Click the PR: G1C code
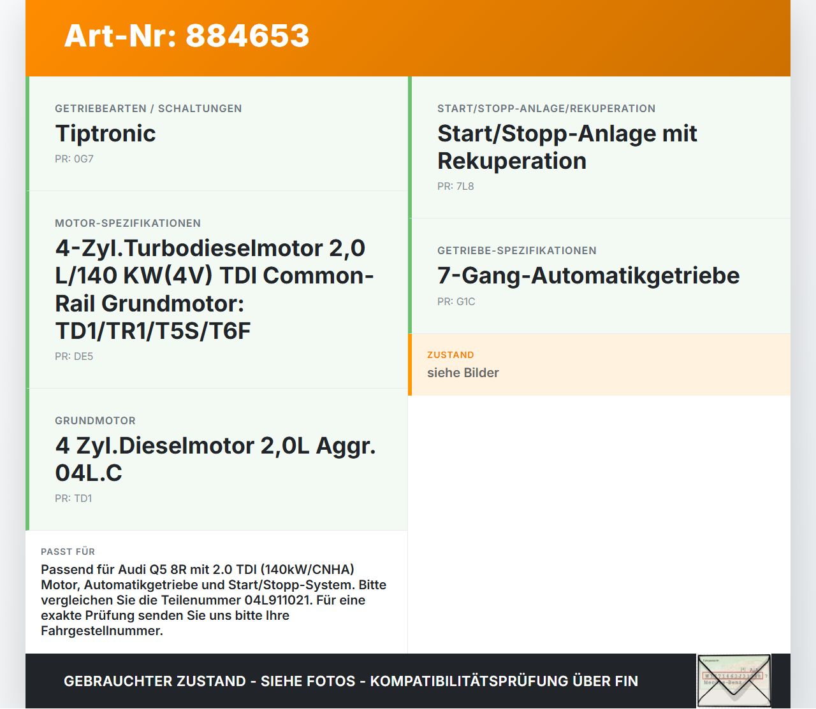 click(456, 301)
